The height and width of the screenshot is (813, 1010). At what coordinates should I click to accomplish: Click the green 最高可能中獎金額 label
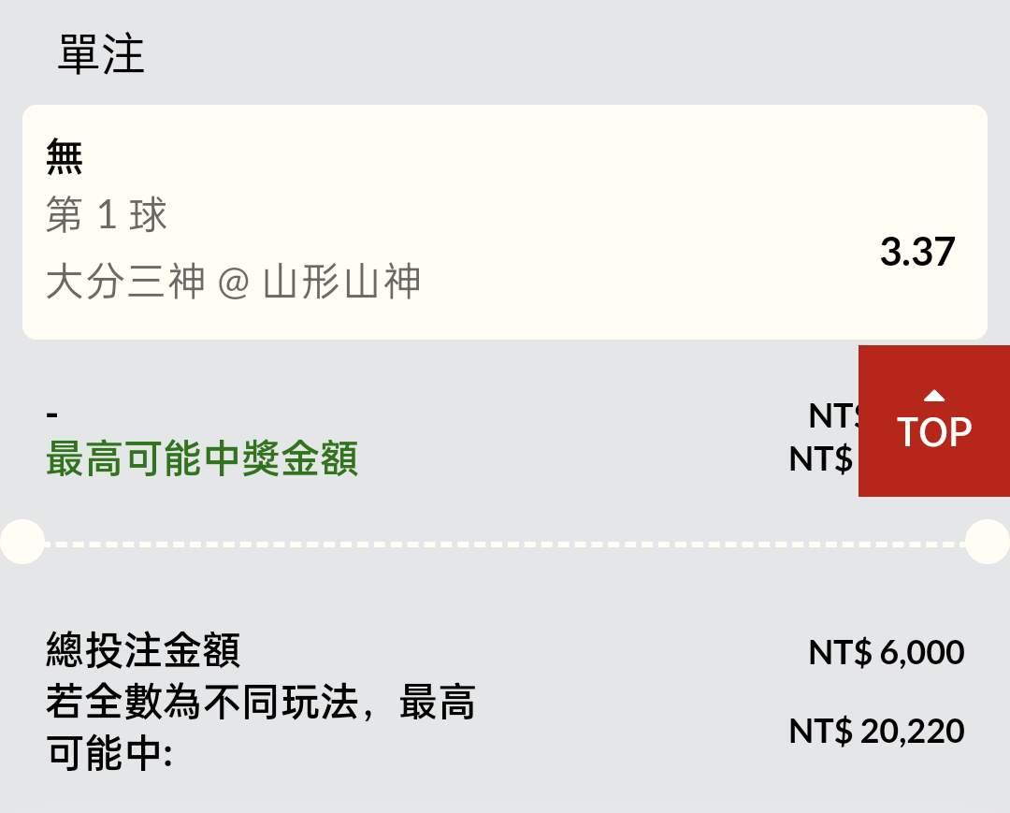[202, 460]
